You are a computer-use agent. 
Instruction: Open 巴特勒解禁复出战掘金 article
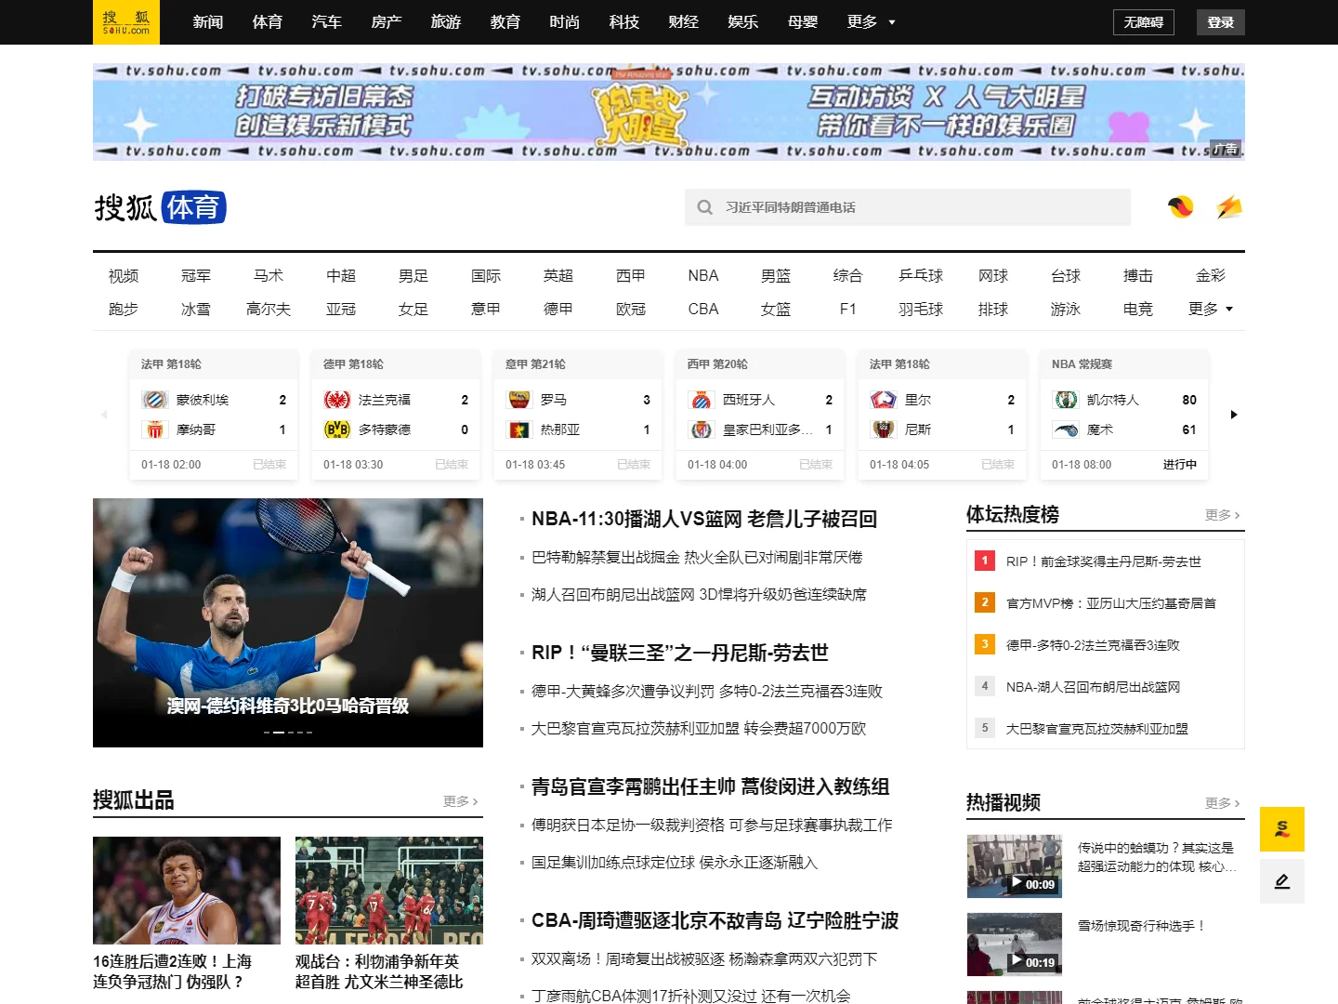pos(697,558)
